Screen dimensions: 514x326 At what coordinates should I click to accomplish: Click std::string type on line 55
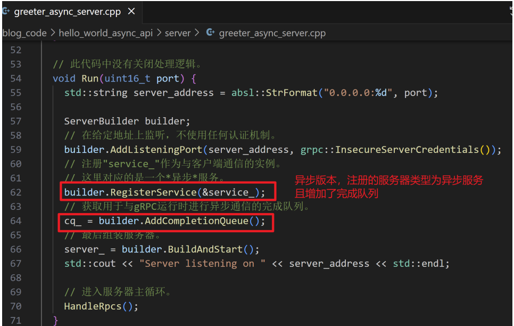tap(96, 93)
